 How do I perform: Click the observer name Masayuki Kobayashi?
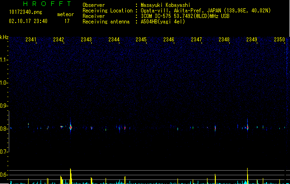click(x=166, y=5)
